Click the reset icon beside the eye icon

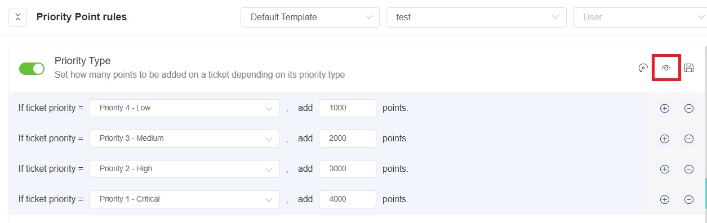[643, 68]
